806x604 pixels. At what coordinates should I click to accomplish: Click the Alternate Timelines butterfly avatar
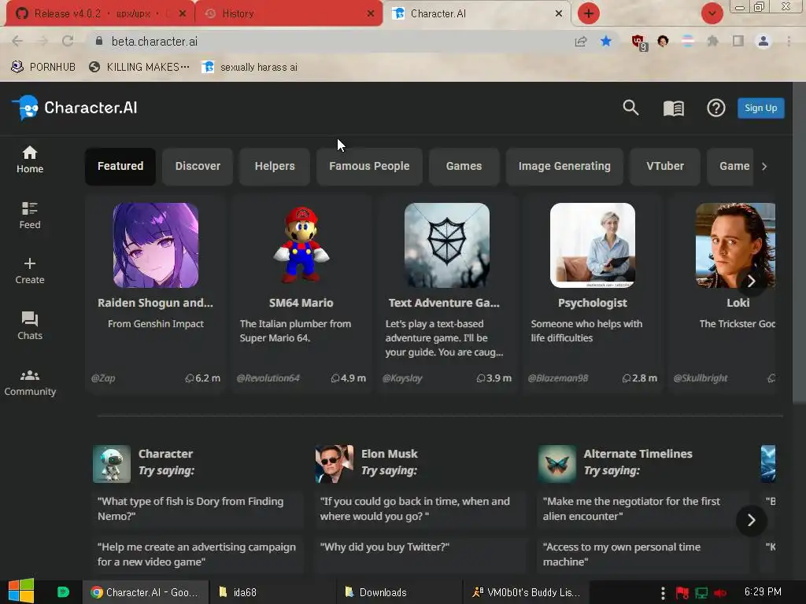557,464
